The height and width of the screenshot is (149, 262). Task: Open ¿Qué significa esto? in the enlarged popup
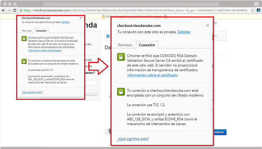coord(133,139)
